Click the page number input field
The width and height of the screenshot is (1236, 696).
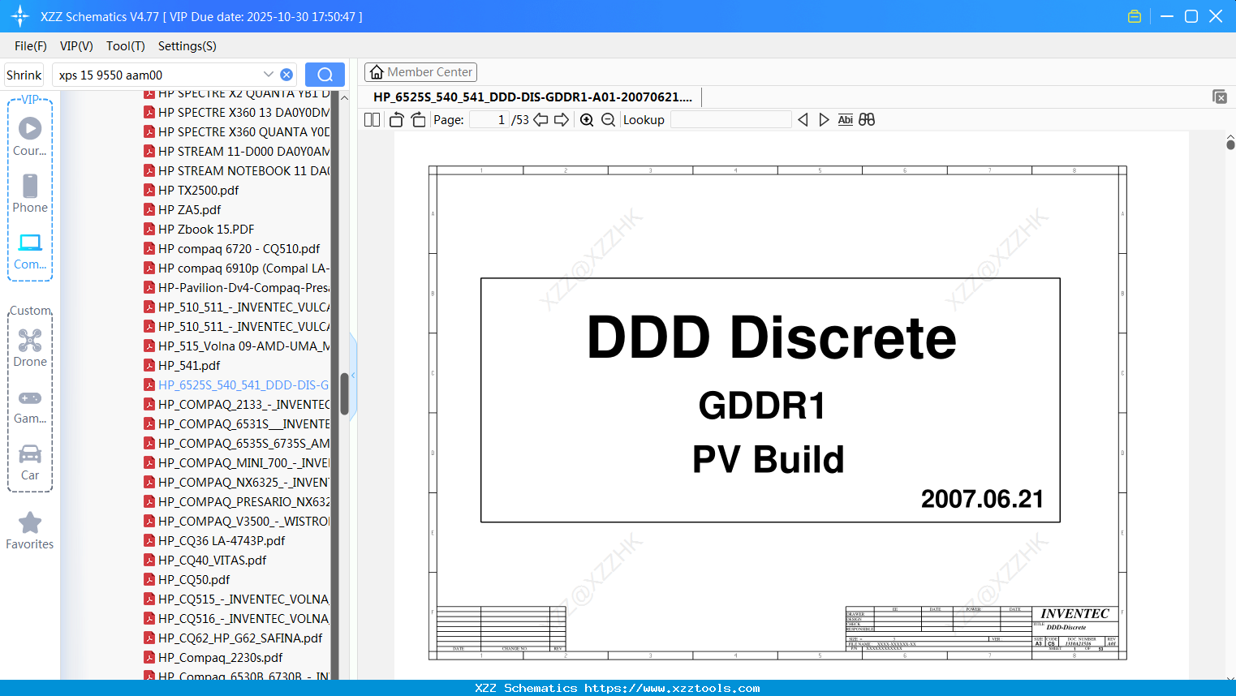pos(489,120)
